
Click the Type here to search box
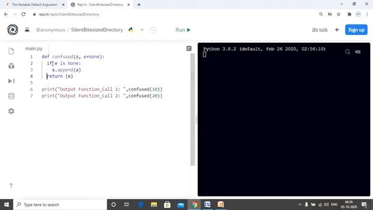(x=60, y=205)
